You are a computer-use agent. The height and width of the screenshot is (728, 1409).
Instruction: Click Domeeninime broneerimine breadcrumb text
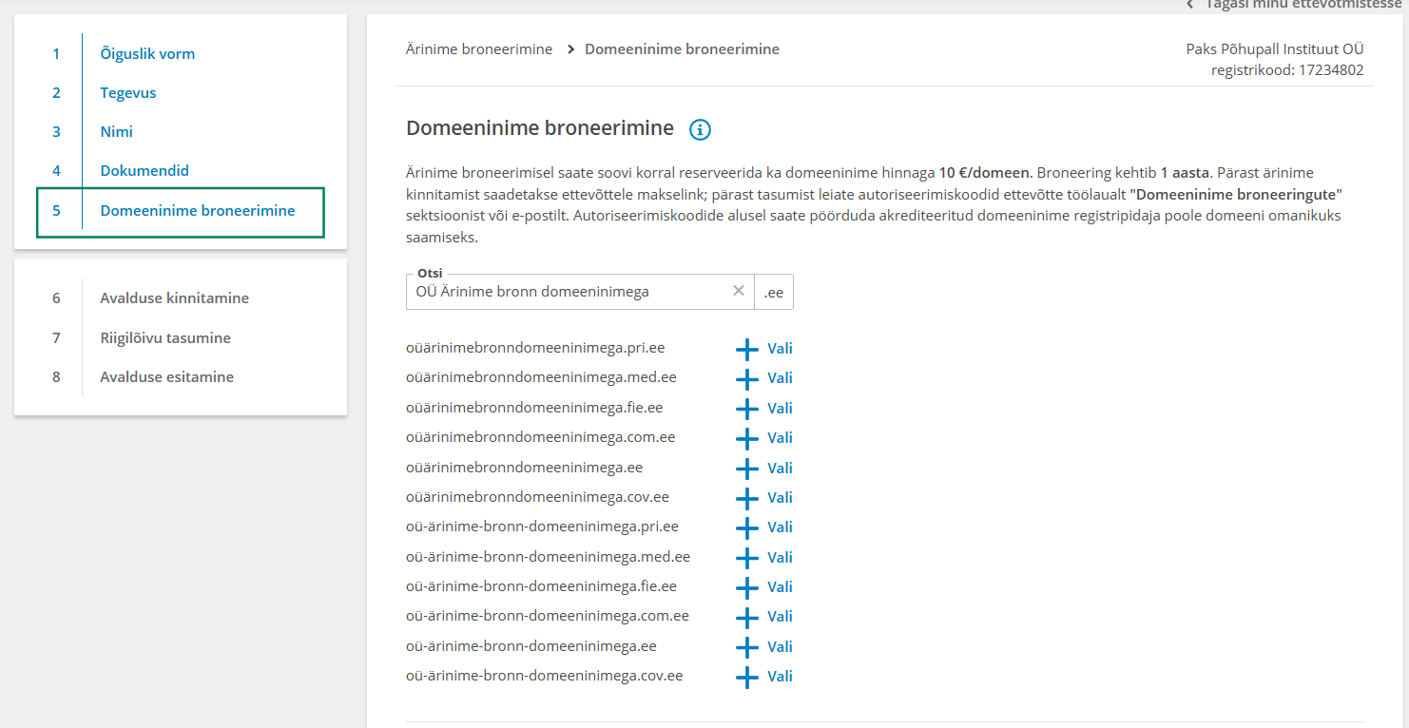tap(682, 48)
